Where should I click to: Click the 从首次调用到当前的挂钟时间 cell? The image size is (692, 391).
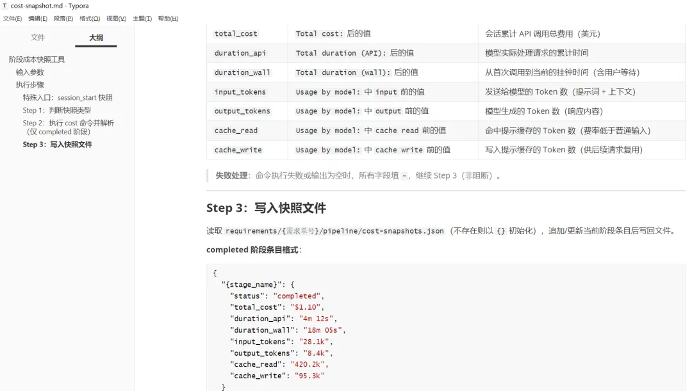tap(582, 72)
